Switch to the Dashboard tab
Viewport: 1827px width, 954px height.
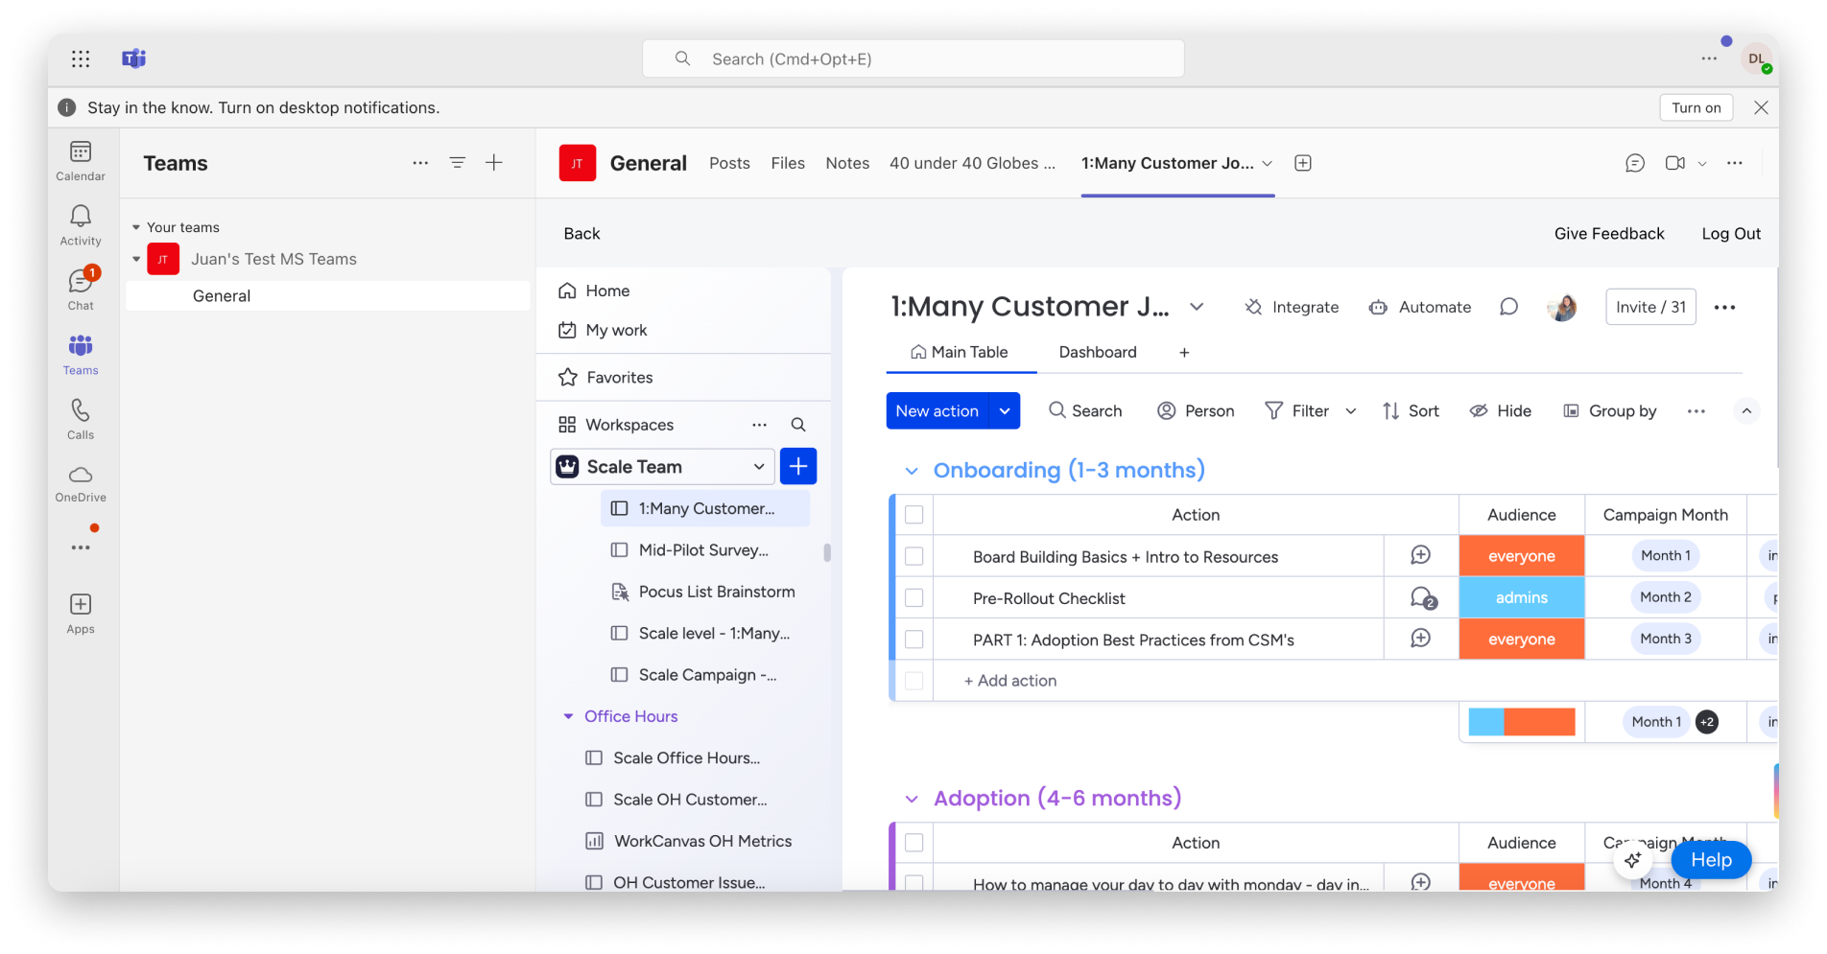(1097, 353)
